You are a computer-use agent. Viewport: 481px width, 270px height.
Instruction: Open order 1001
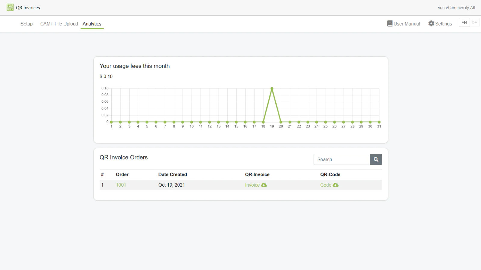pyautogui.click(x=121, y=185)
